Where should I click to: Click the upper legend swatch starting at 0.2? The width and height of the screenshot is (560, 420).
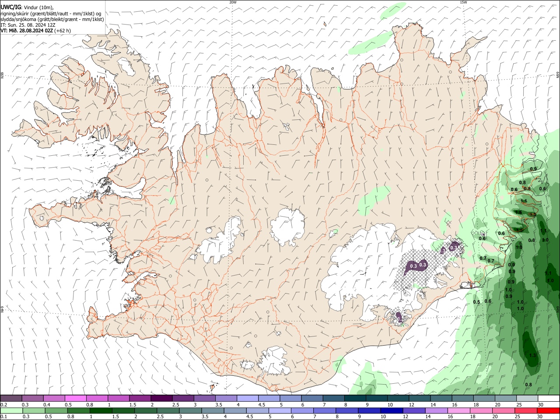click(x=11, y=399)
